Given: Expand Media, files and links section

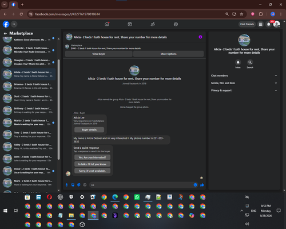Looking at the screenshot, I should tap(244, 83).
